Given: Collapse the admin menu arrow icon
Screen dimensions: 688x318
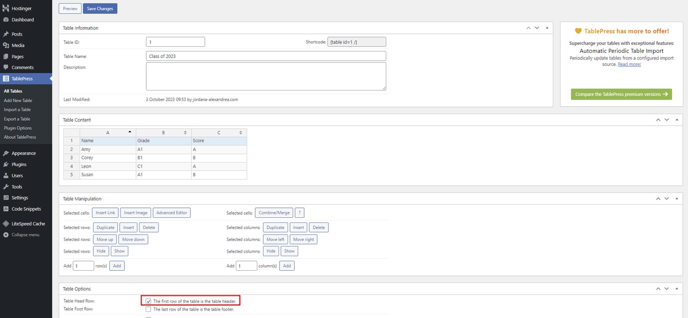Looking at the screenshot, I should click(x=6, y=235).
